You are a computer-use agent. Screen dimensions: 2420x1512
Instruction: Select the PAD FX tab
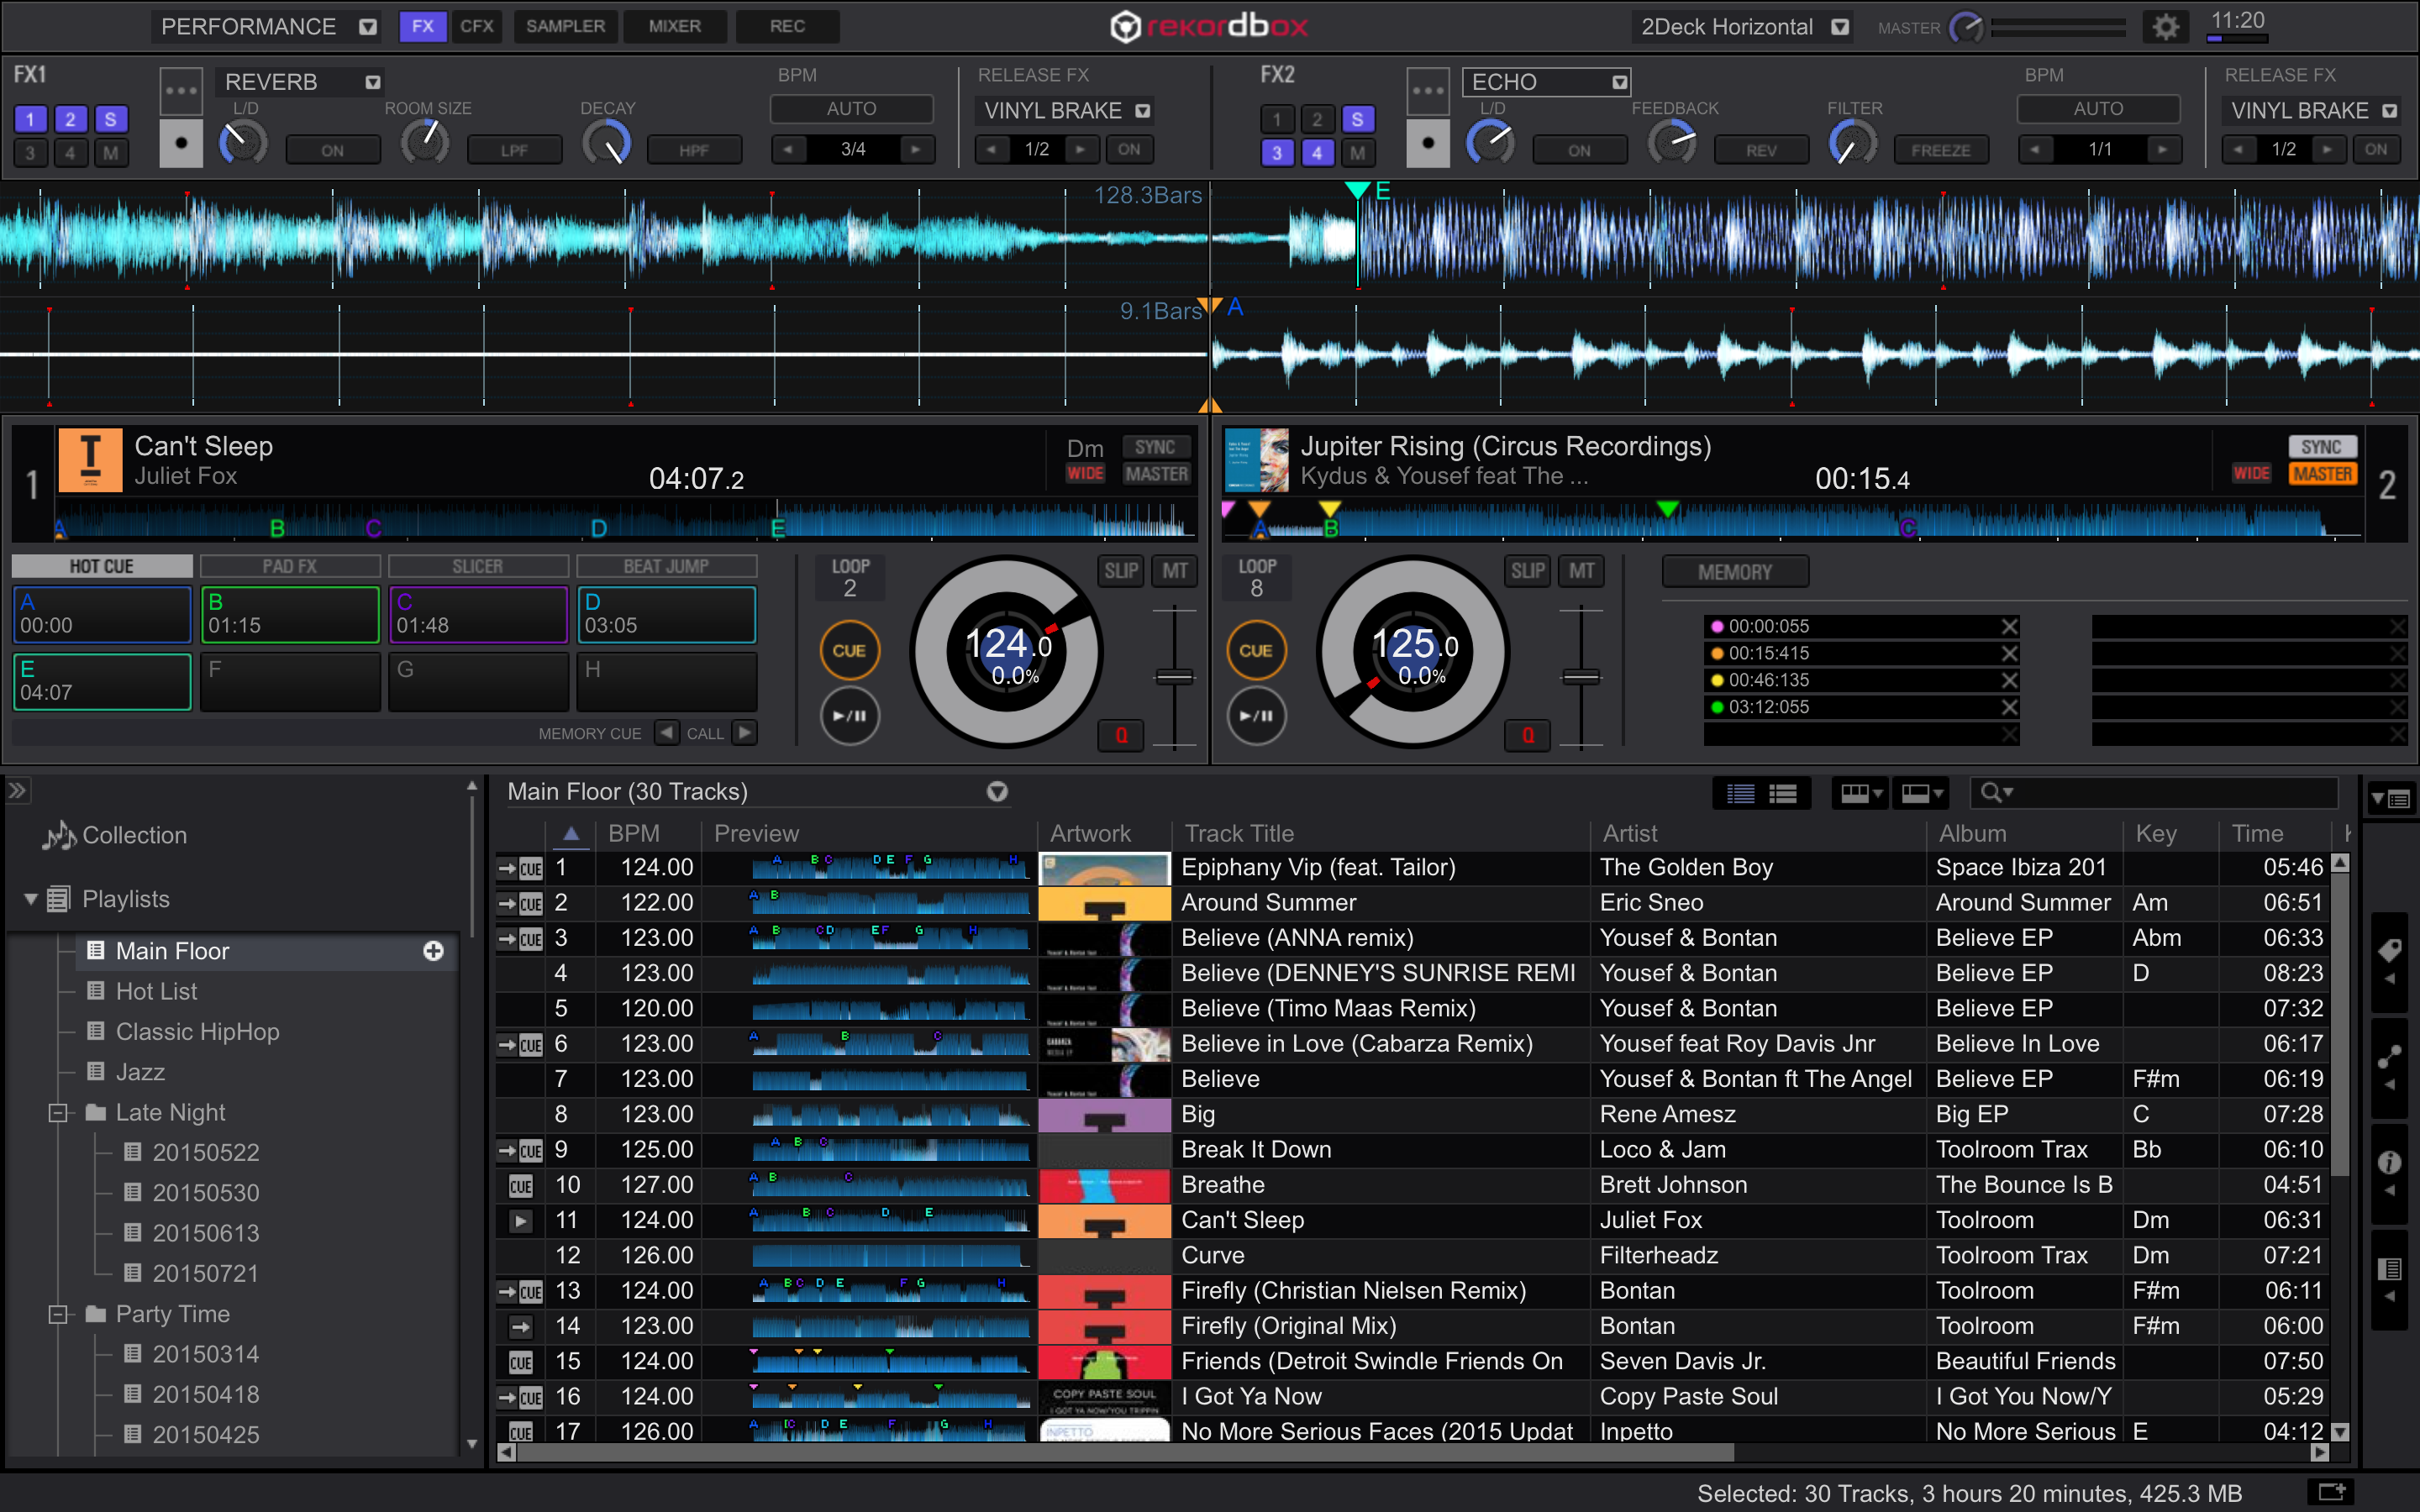(290, 566)
